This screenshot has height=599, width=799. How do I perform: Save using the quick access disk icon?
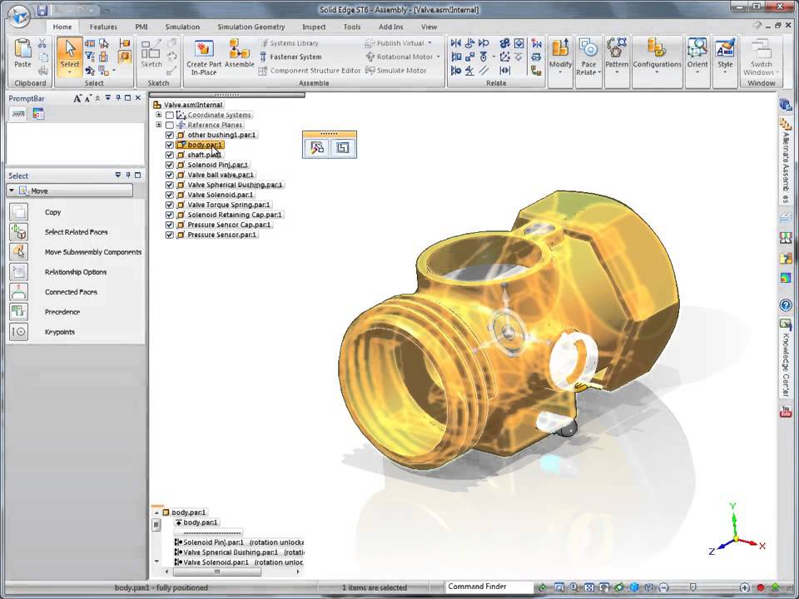[42, 10]
